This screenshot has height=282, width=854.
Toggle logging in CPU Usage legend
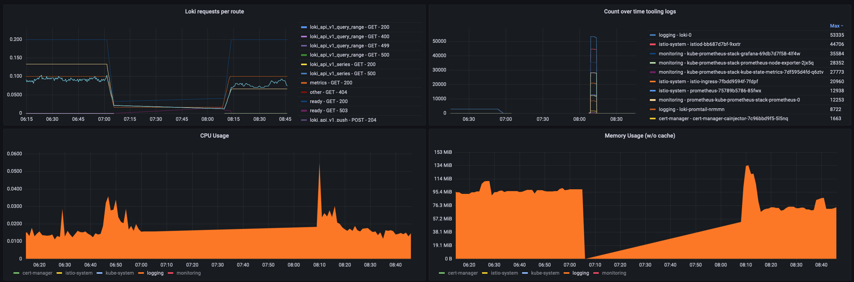coord(155,273)
